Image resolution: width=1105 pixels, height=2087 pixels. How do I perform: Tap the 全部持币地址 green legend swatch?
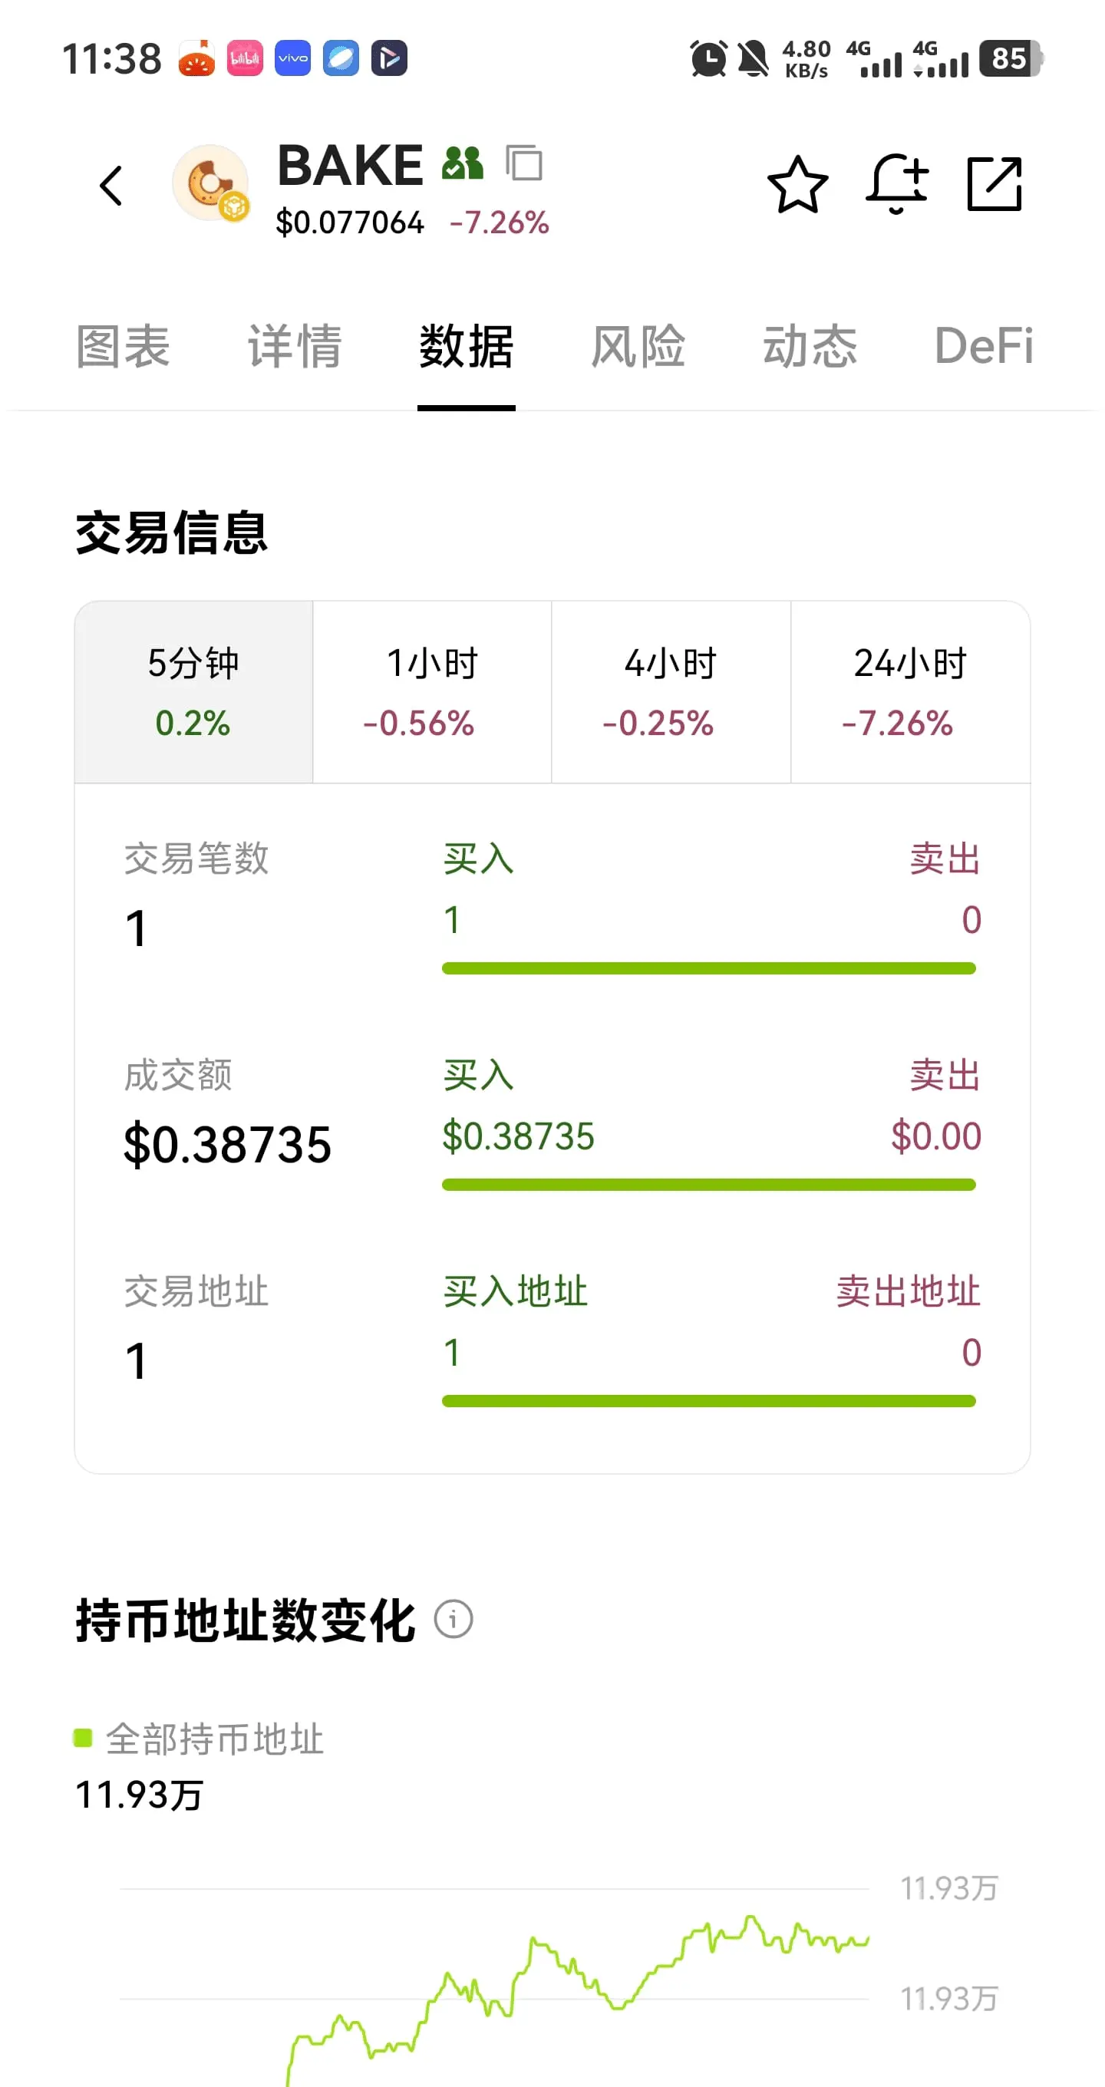[x=83, y=1738]
